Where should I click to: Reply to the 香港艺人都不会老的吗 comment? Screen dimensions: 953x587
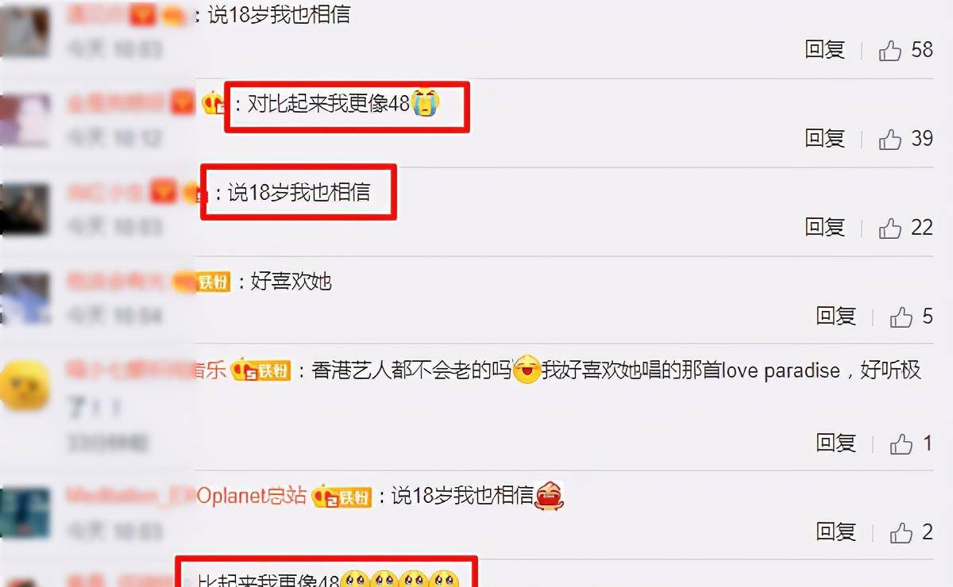coord(836,443)
